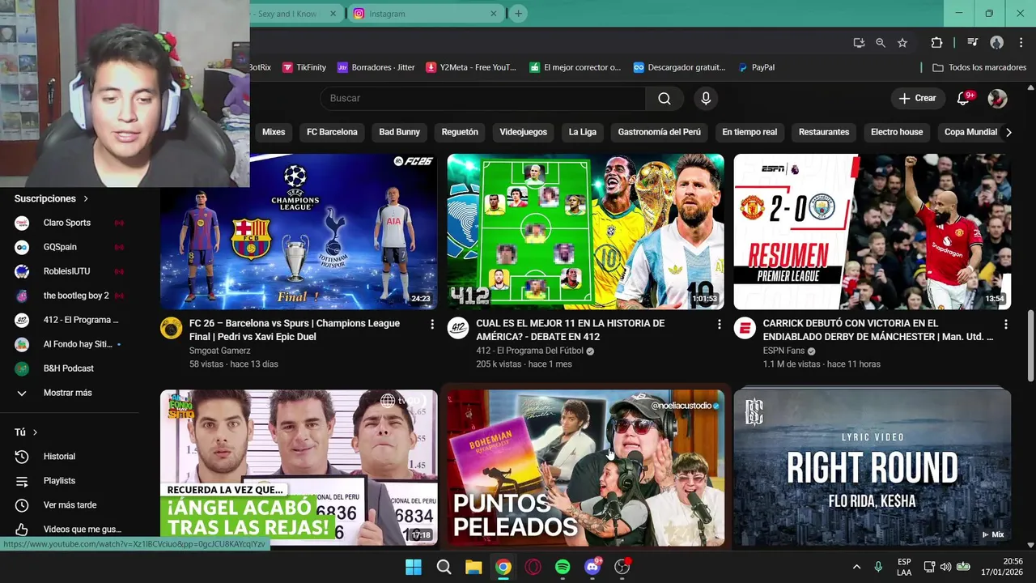Click page vertical scrollbar thumb

pos(1030,346)
